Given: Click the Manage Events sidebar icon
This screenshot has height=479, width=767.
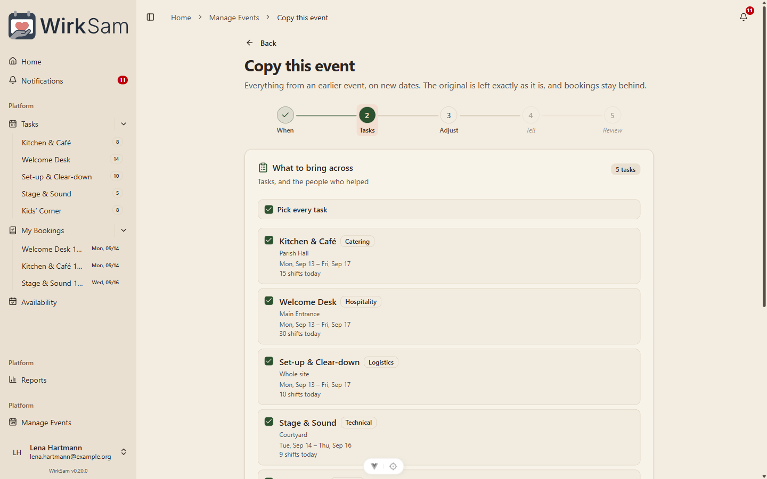Looking at the screenshot, I should coord(13,422).
